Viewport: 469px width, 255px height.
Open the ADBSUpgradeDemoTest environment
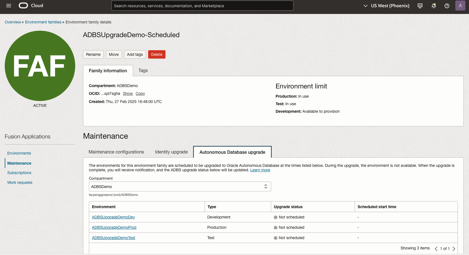pyautogui.click(x=113, y=238)
